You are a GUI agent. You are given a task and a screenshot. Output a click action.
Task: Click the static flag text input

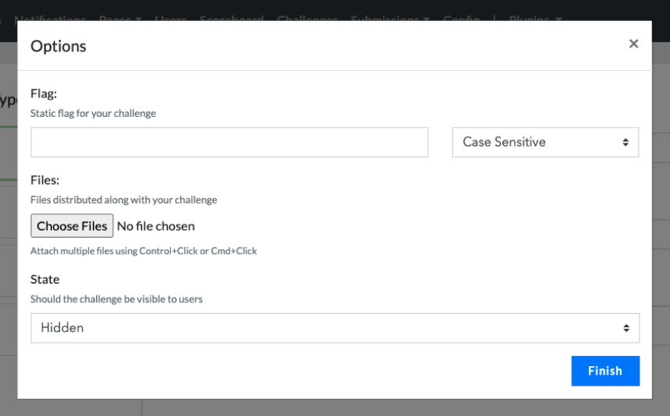coord(229,143)
